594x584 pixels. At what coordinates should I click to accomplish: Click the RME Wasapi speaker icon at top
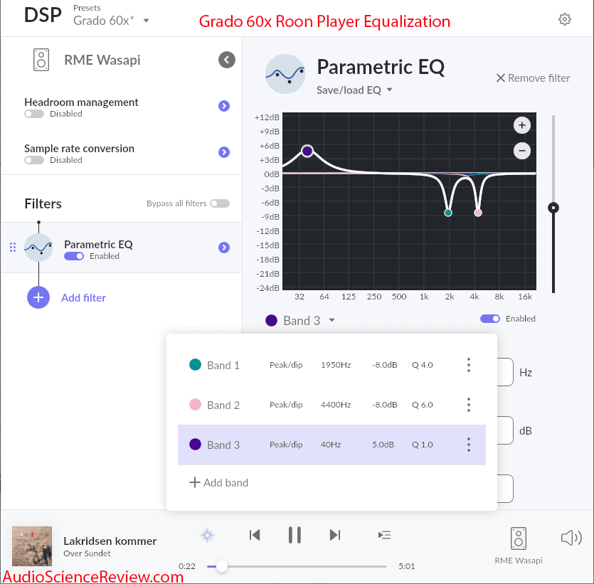(x=41, y=60)
